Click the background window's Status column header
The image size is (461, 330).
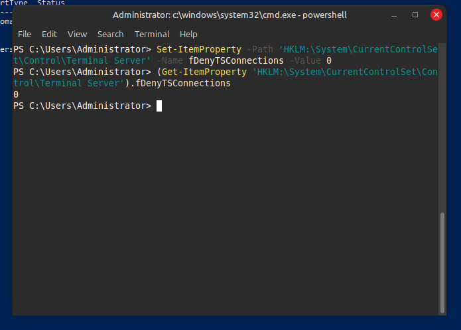[x=51, y=3]
